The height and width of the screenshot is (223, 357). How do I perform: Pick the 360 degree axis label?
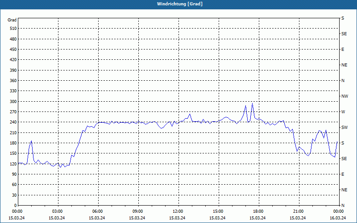point(13,81)
